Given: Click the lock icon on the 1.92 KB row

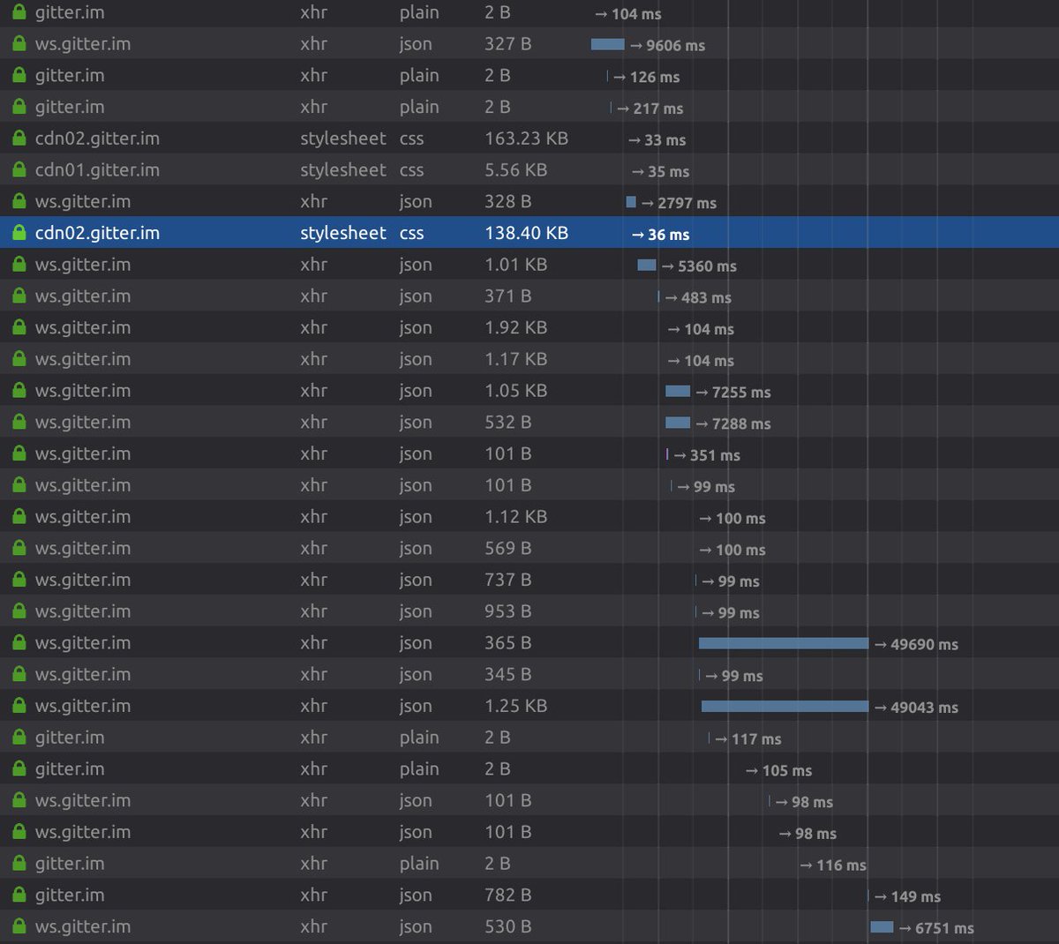Looking at the screenshot, I should 19,327.
